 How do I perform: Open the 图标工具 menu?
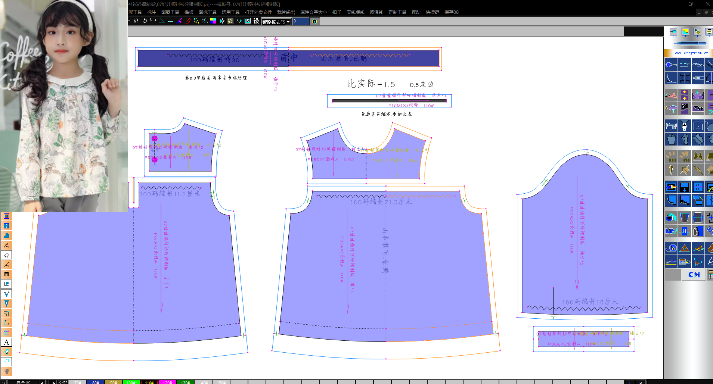tap(208, 12)
